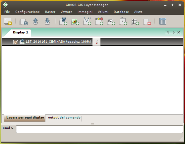185x144 pixels.
Task: Show attribute table icon
Action: 163,21
